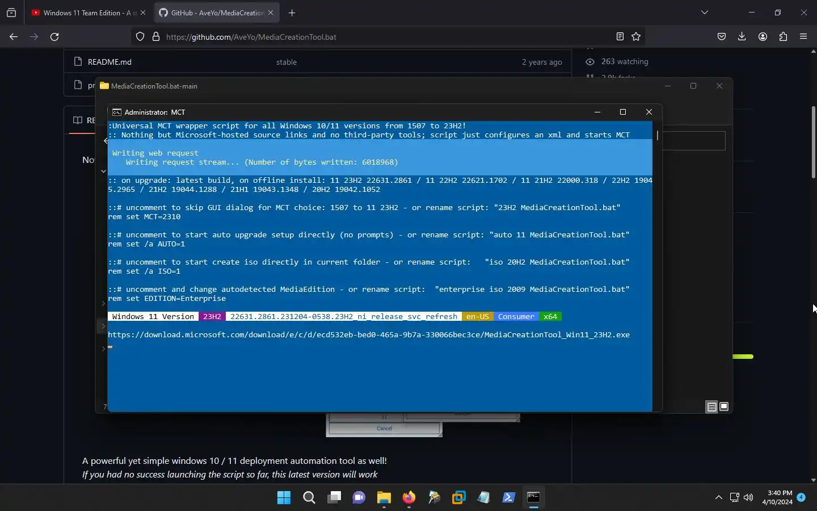
Task: Switch to the Command Prompt taskbar icon
Action: [533, 497]
